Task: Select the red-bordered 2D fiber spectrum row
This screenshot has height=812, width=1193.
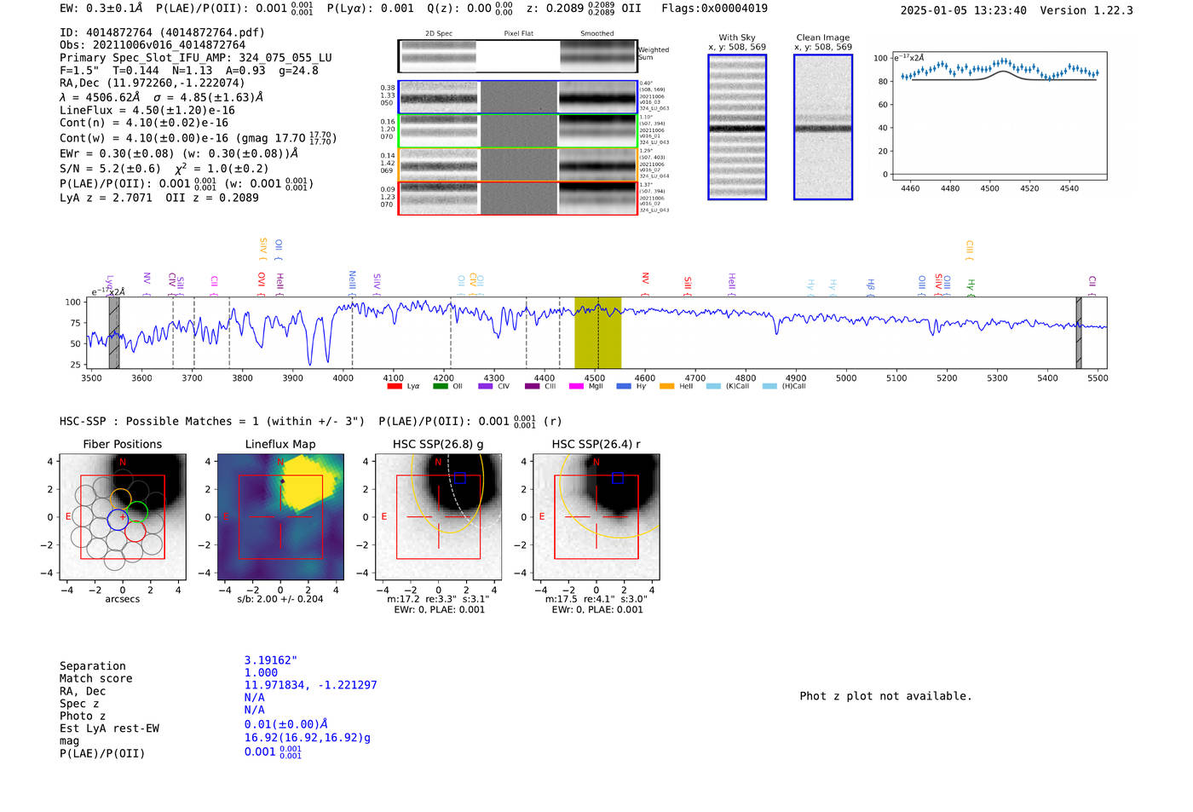Action: click(x=518, y=199)
